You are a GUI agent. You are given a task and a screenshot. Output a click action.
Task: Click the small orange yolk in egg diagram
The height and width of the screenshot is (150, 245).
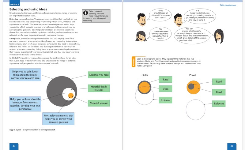coord(71,96)
